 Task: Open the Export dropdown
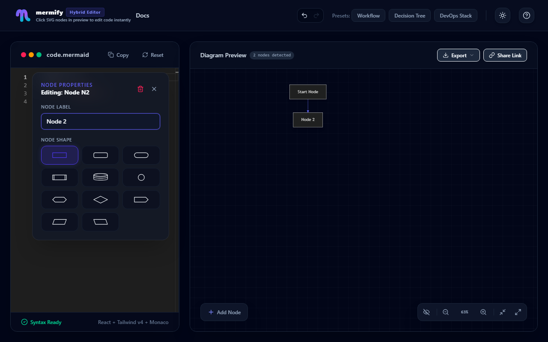459,55
